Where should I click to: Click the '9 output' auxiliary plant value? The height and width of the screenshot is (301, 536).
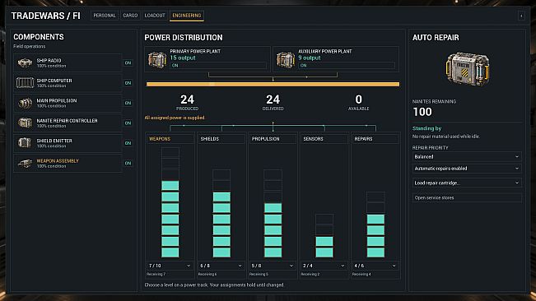(x=310, y=58)
